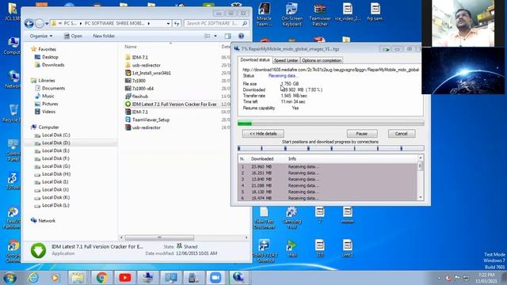The image size is (507, 285).
Task: Open the change view dropdown arrow
Action: tap(215, 36)
